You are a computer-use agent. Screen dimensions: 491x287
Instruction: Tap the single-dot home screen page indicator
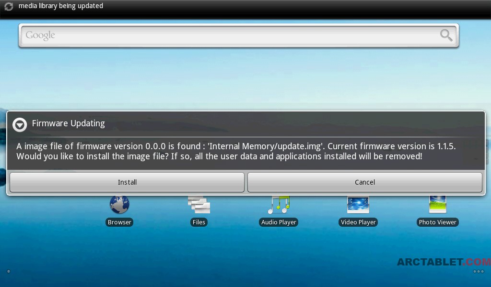coord(9,271)
